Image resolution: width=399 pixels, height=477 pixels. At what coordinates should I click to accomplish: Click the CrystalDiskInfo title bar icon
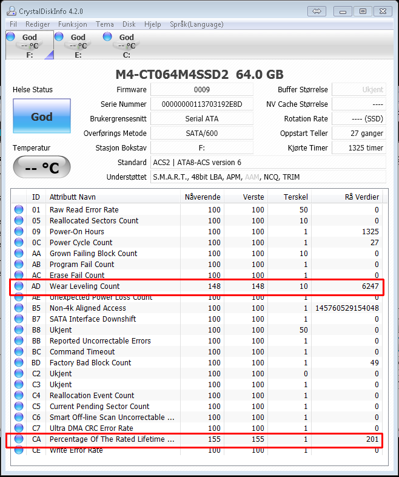[12, 12]
